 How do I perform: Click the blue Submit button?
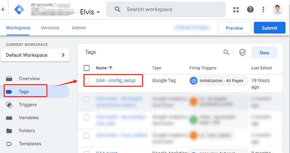coord(269,28)
